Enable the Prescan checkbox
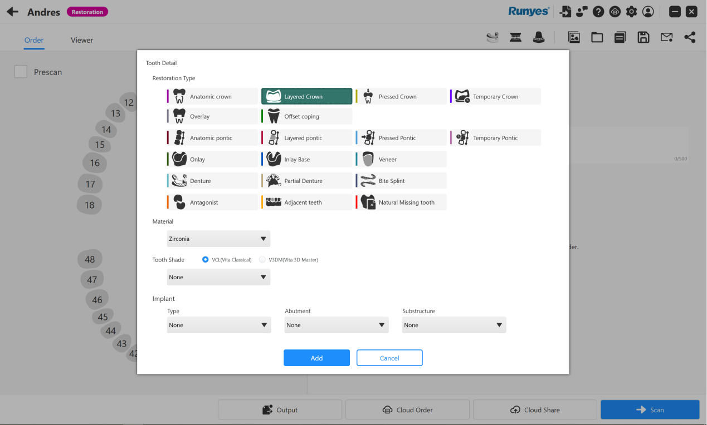This screenshot has width=707, height=425. tap(21, 72)
